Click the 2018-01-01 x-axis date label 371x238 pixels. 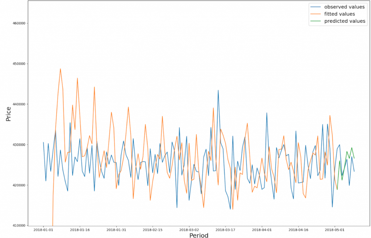[x=43, y=229]
